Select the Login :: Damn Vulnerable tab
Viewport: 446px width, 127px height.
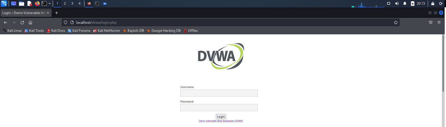pos(24,13)
